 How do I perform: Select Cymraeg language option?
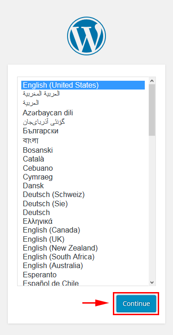click(83, 177)
